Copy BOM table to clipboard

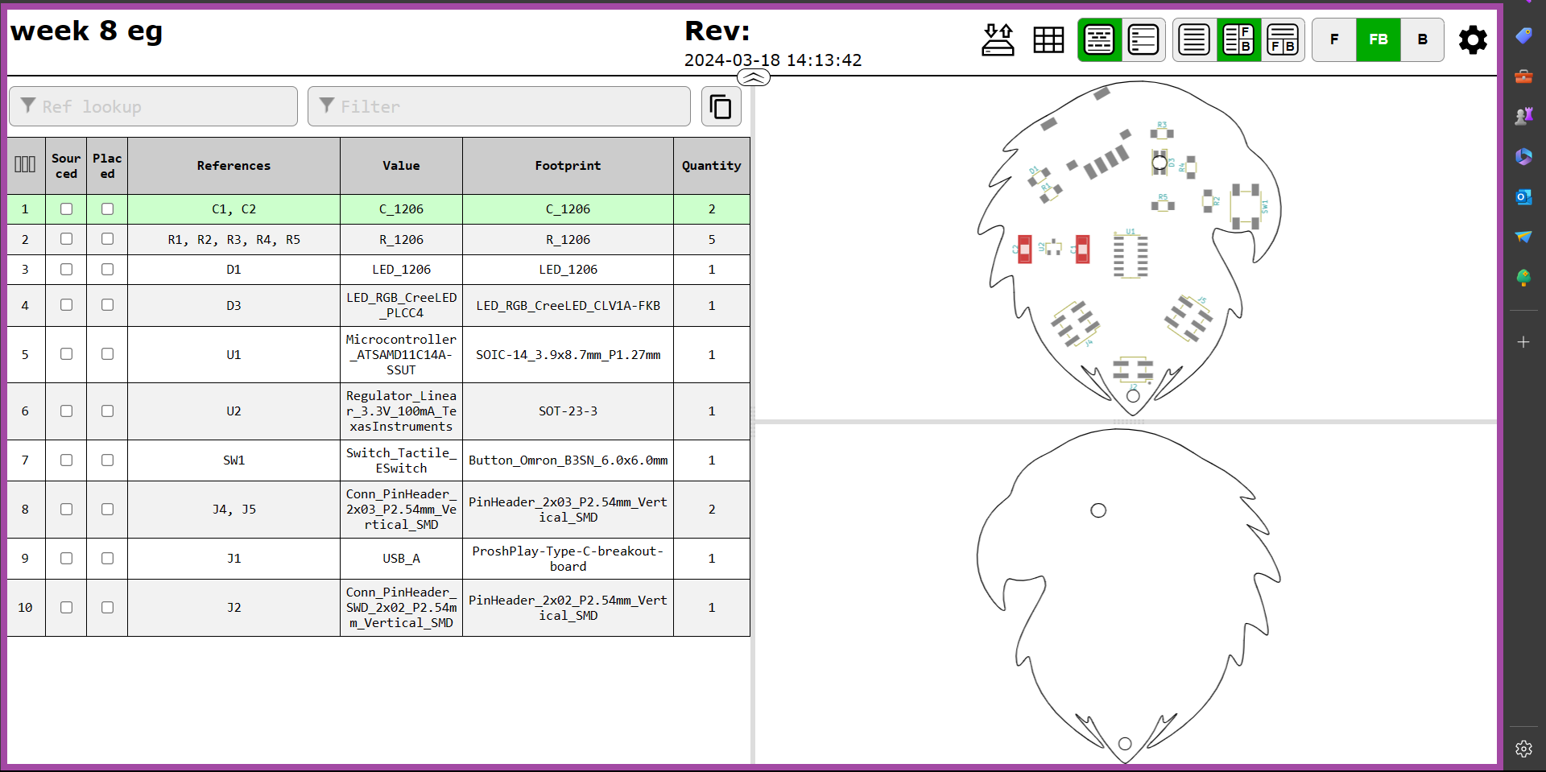pos(721,106)
